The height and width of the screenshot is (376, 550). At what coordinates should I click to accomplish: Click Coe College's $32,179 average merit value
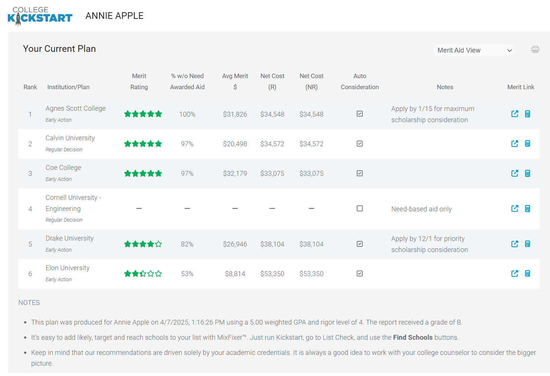click(235, 174)
